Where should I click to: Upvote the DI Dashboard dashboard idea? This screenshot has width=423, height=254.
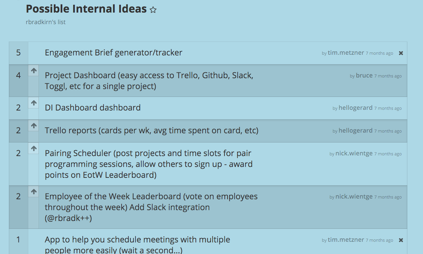[x=33, y=103]
